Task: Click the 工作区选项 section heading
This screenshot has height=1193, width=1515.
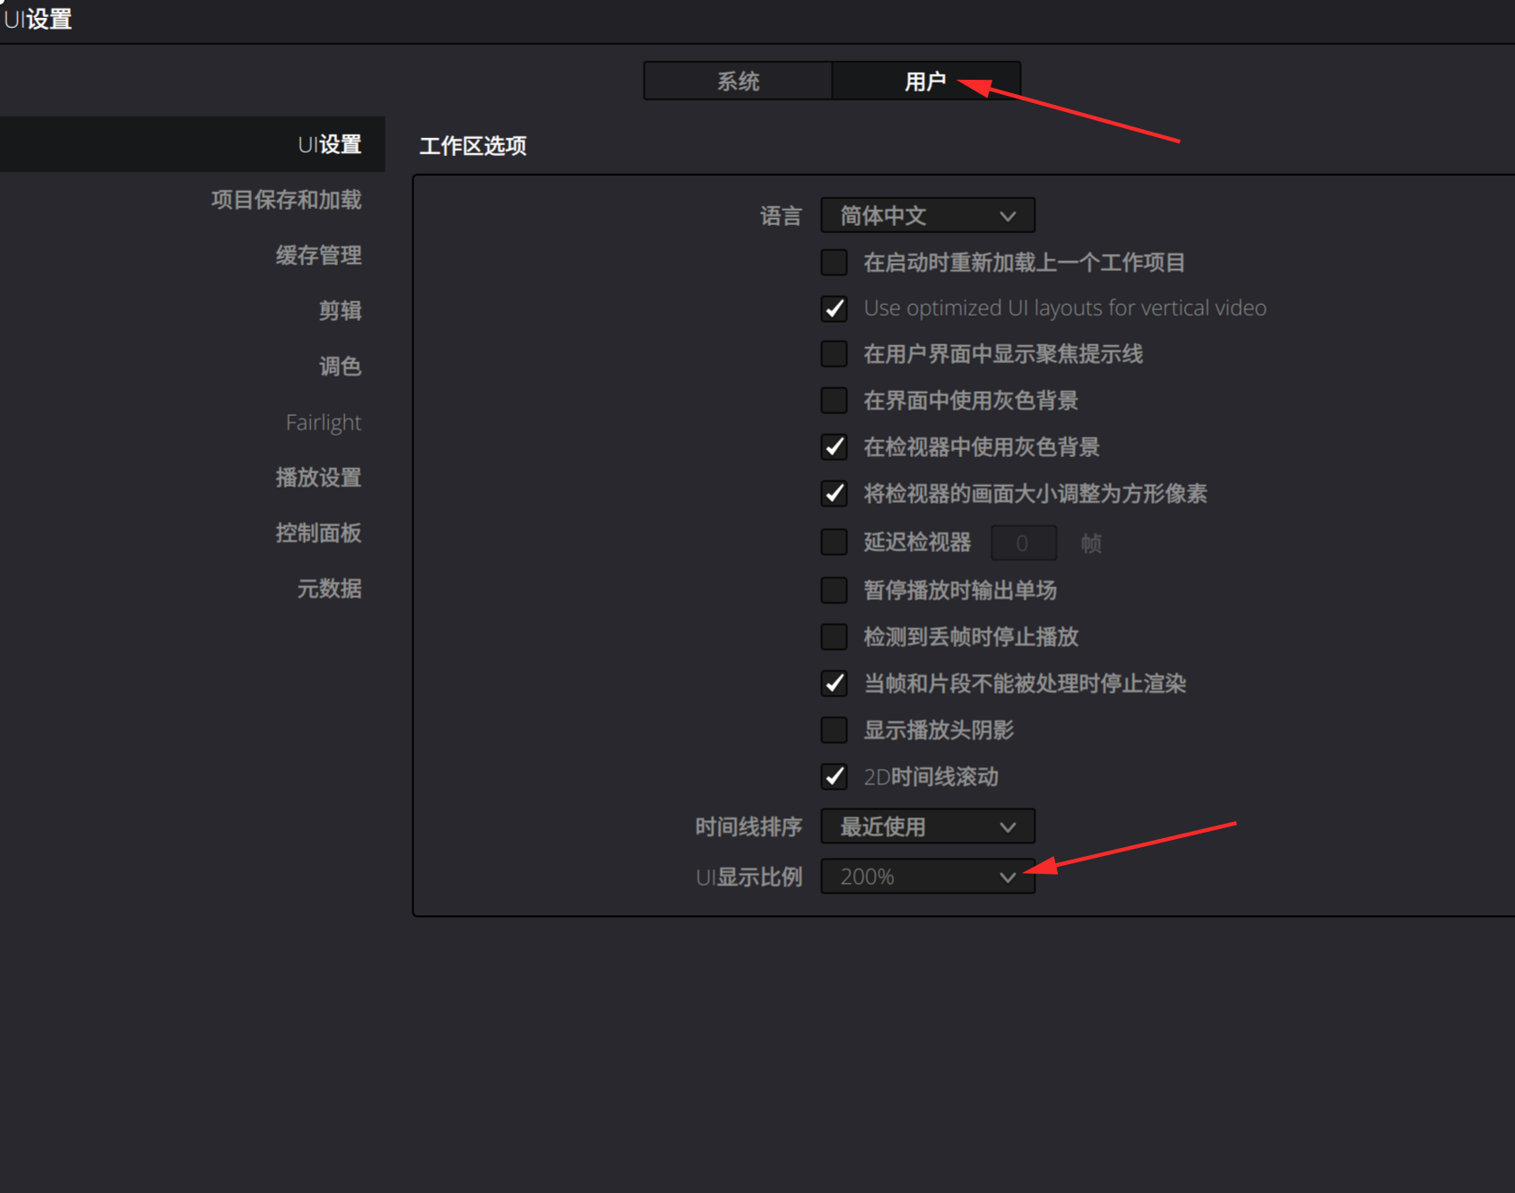Action: pyautogui.click(x=473, y=146)
